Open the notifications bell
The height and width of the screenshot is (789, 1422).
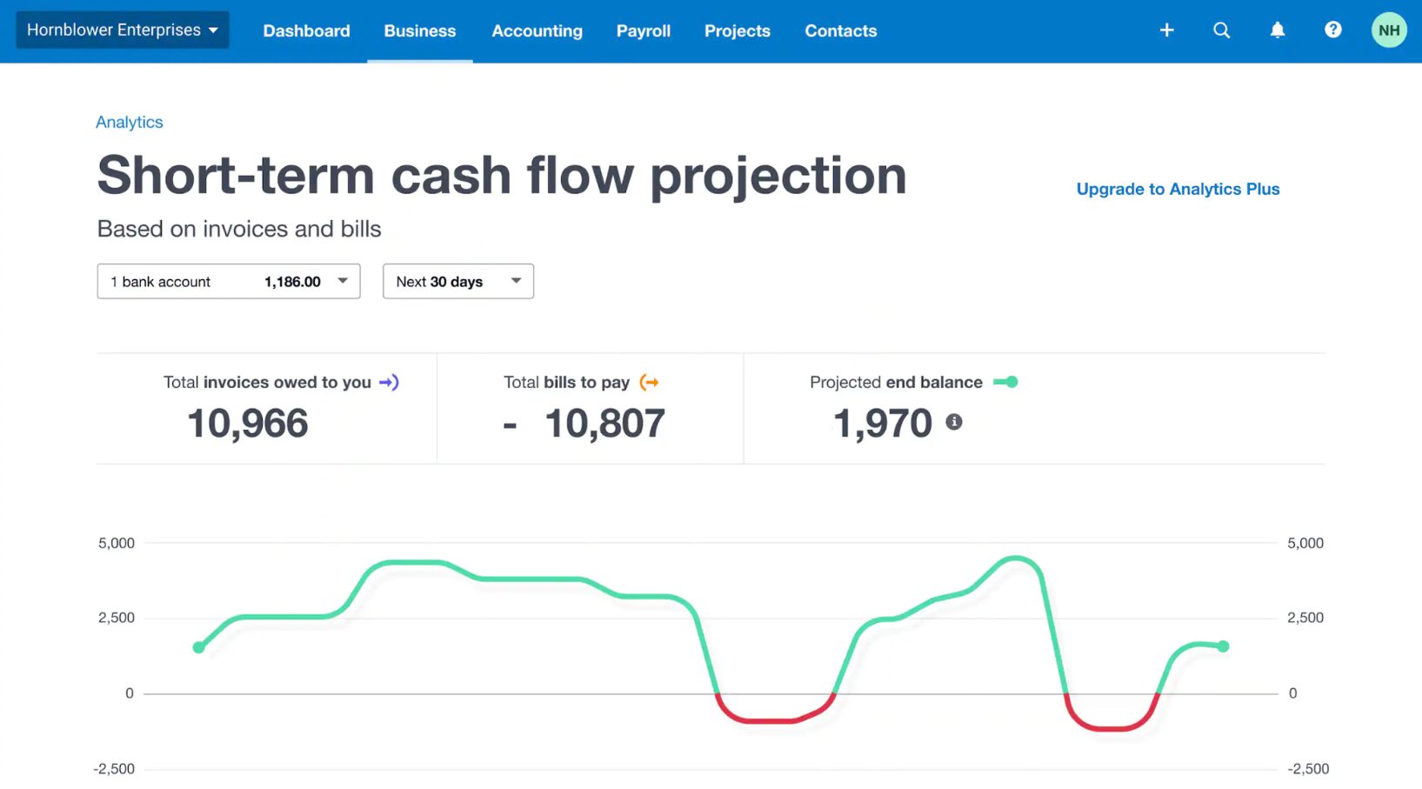tap(1278, 30)
